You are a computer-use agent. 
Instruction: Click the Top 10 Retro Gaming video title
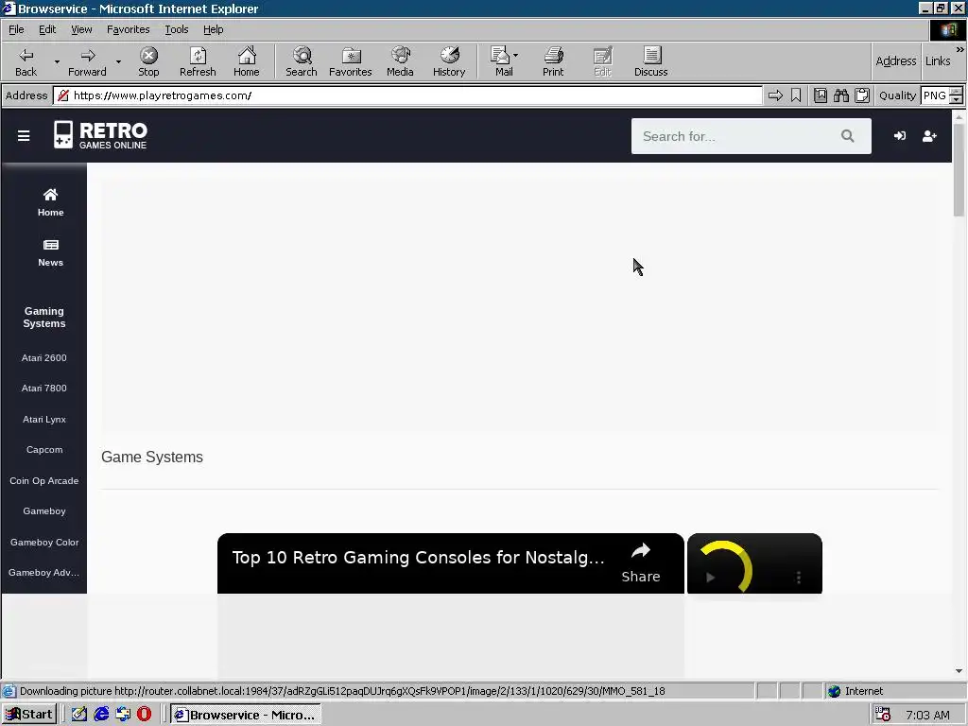click(418, 557)
